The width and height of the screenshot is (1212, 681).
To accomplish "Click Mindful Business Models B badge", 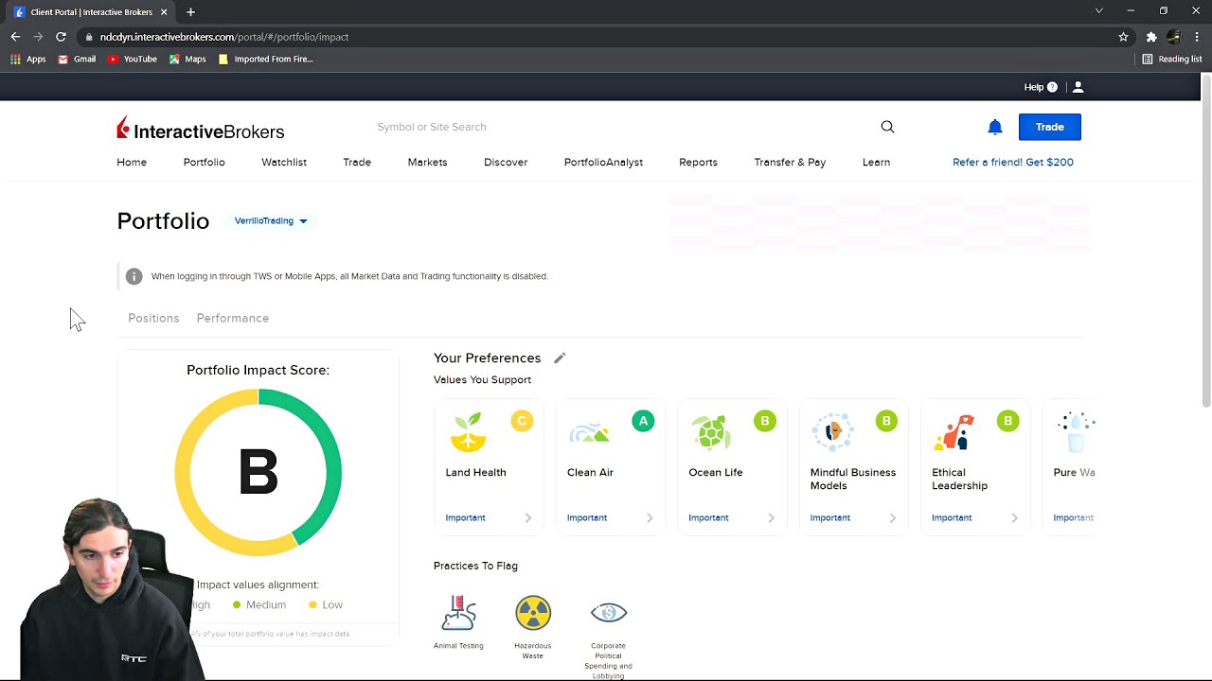I will pos(886,421).
